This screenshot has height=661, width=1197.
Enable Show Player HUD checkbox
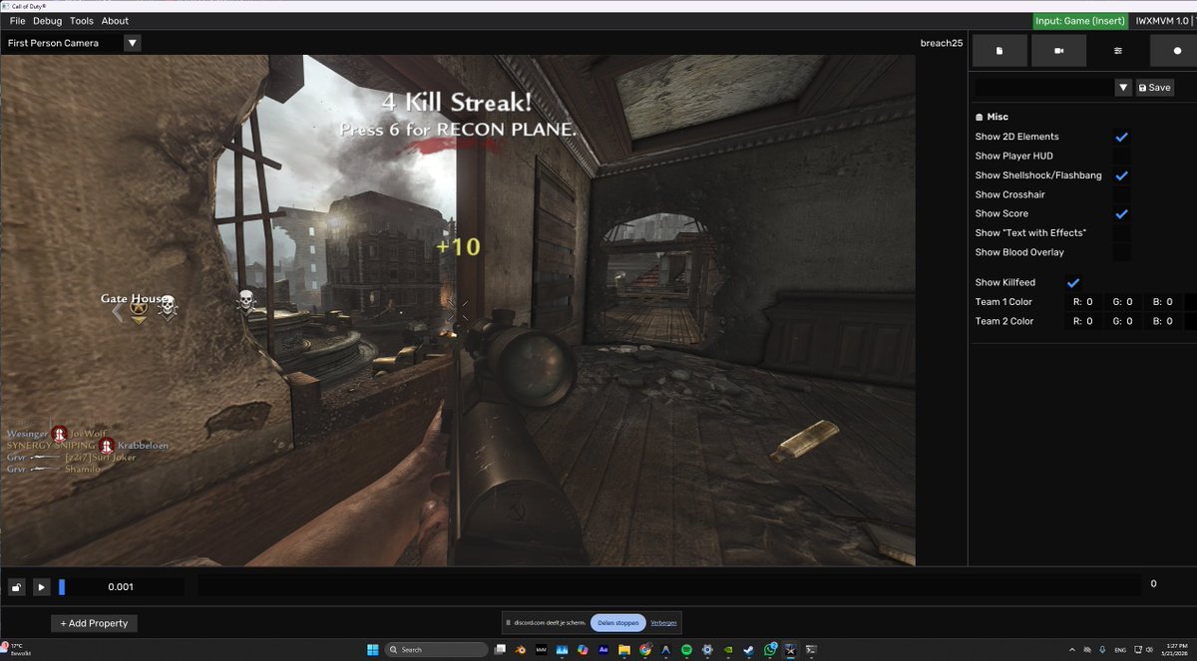click(1121, 156)
